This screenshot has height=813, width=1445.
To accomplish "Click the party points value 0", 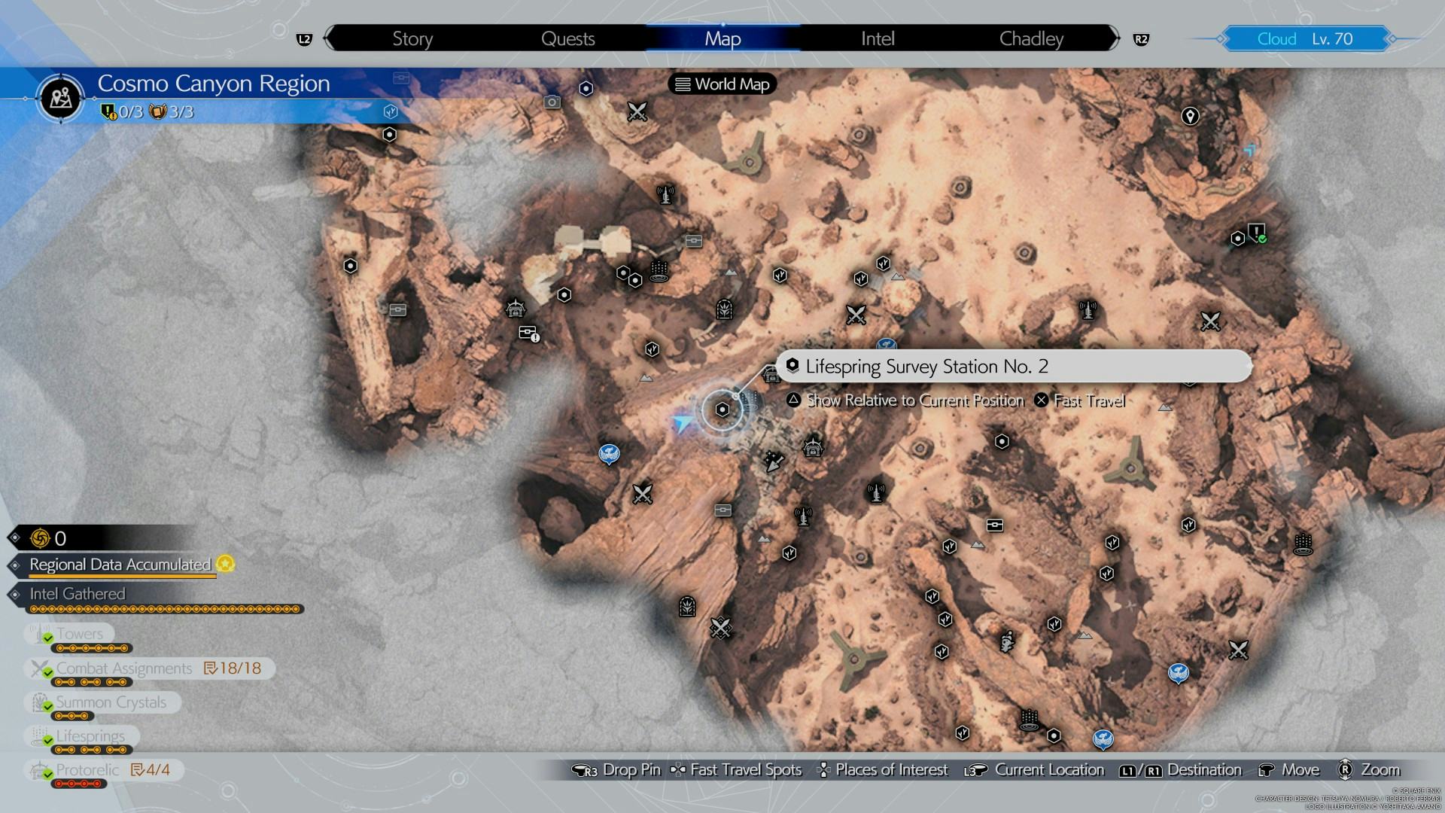I will (60, 538).
